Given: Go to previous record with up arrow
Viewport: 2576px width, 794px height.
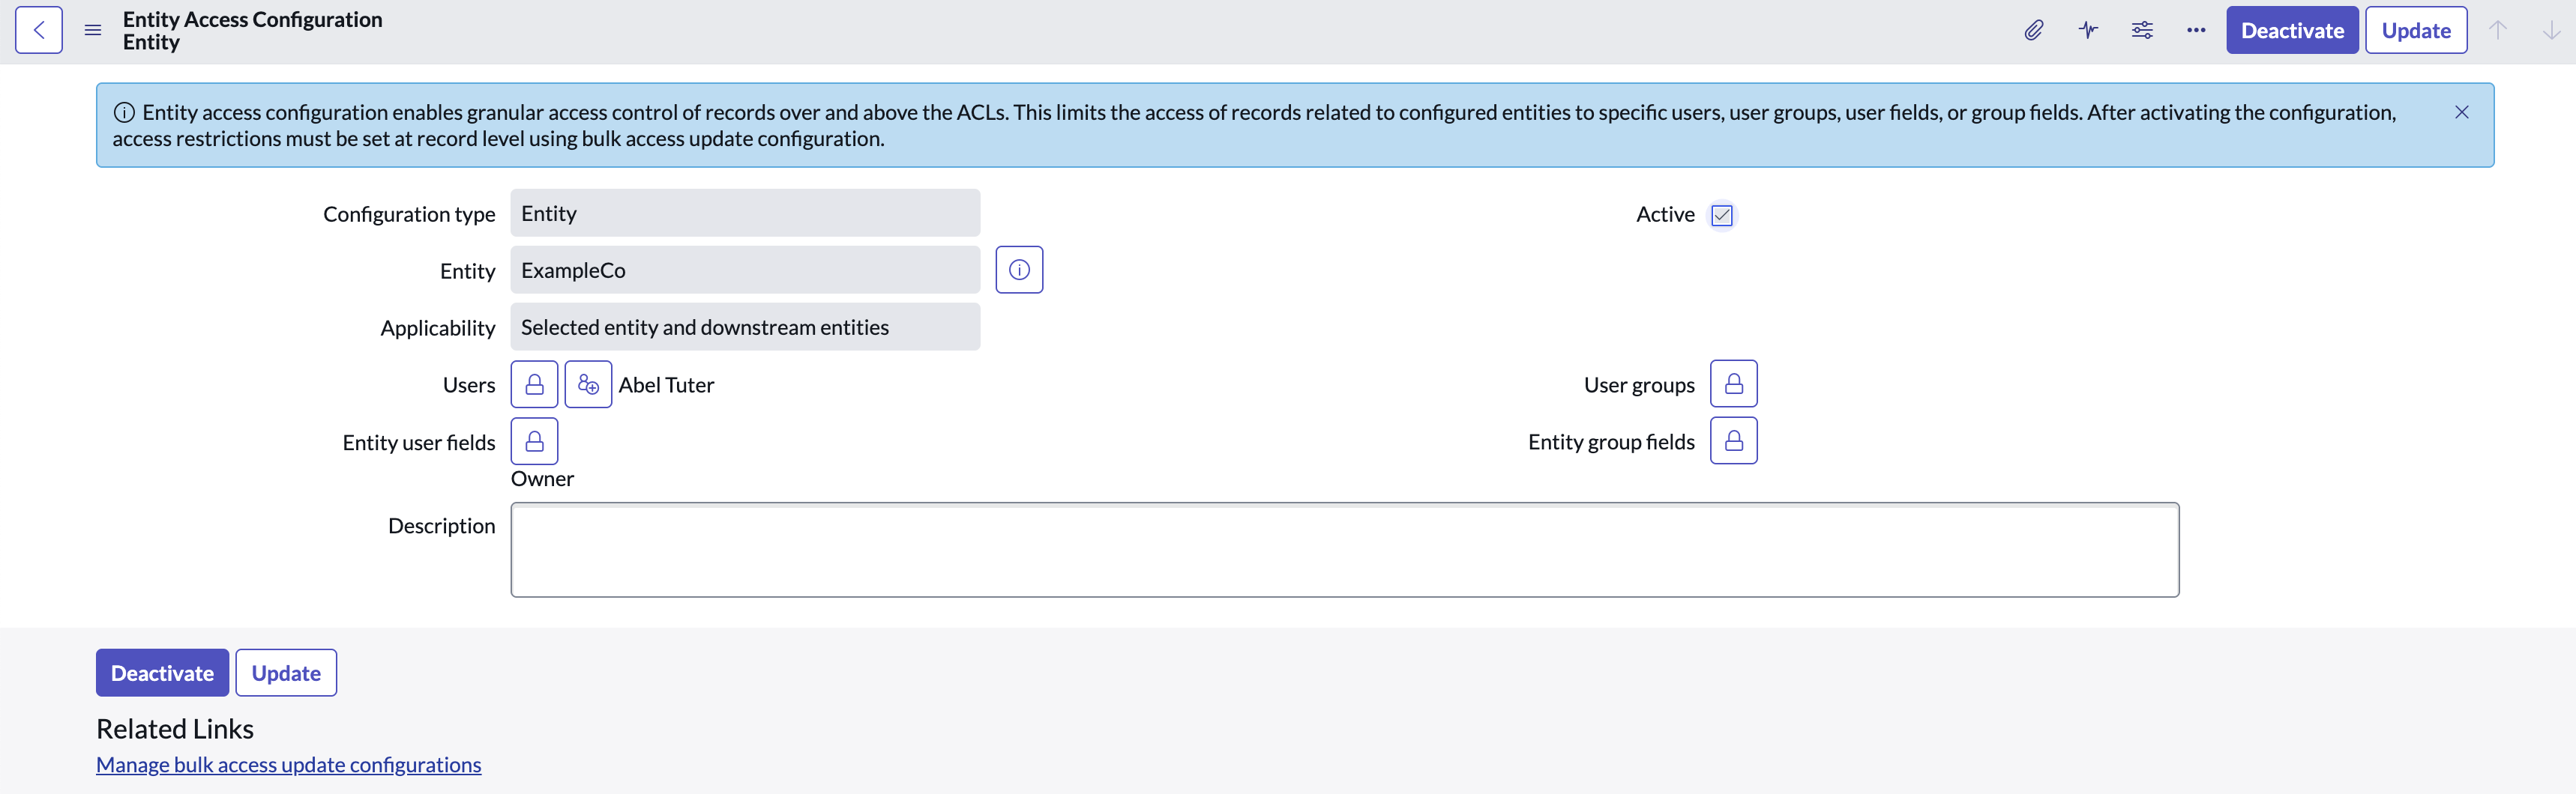Looking at the screenshot, I should click(x=2498, y=30).
